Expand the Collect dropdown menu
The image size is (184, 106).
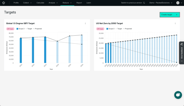[27, 3]
